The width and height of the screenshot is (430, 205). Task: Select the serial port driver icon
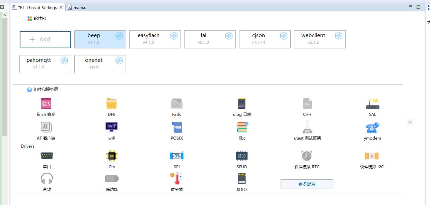coord(47,156)
